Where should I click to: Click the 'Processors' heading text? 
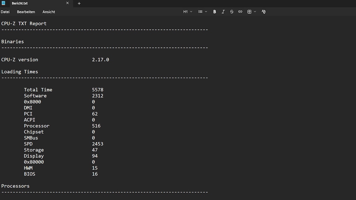(x=15, y=186)
